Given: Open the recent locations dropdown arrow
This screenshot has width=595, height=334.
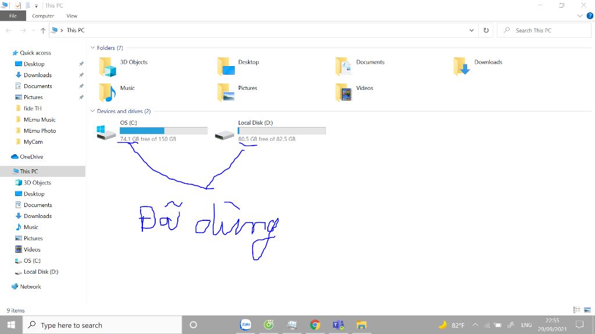Looking at the screenshot, I should [33, 30].
